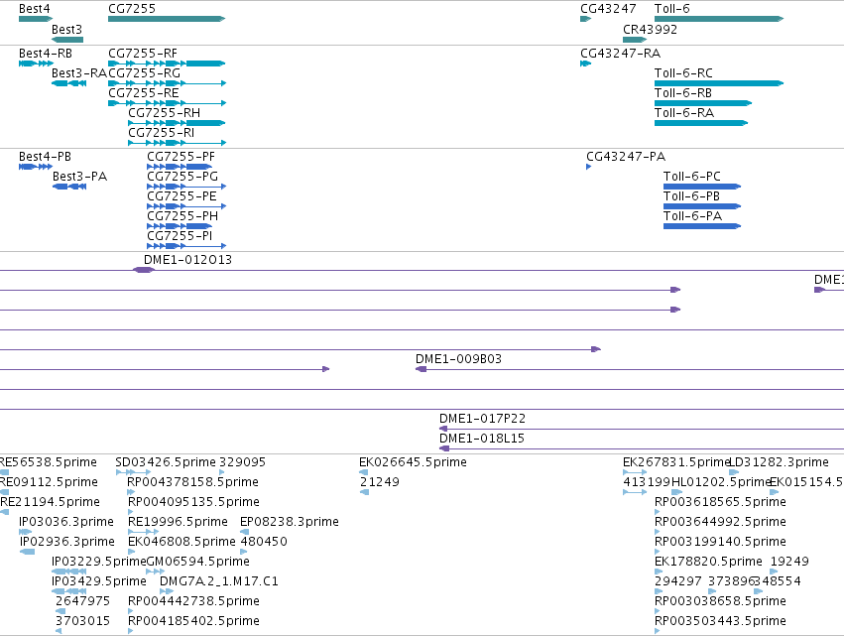Select the Toll-6 gene bar
This screenshot has width=844, height=636.
pos(719,19)
